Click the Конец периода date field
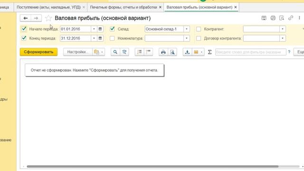 click(76, 38)
